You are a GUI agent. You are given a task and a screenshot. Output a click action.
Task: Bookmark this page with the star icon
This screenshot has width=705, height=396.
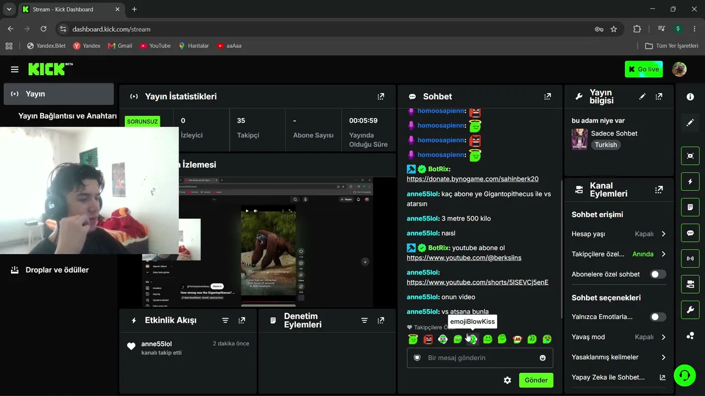click(614, 29)
